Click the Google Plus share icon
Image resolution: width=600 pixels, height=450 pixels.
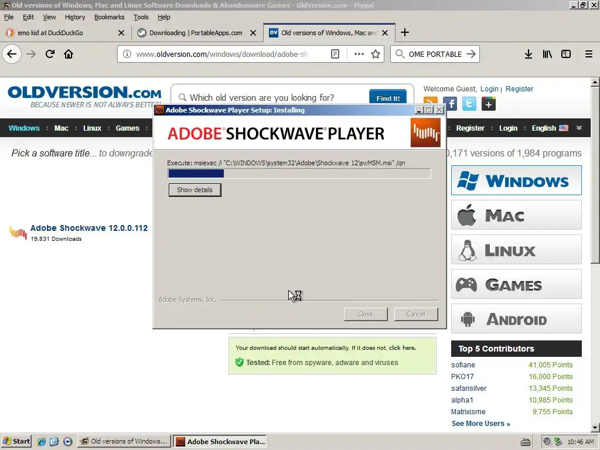click(x=489, y=104)
